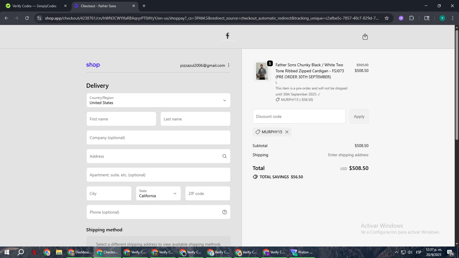Click the Discount code field
Screen dimensions: 459x258
pos(299,116)
